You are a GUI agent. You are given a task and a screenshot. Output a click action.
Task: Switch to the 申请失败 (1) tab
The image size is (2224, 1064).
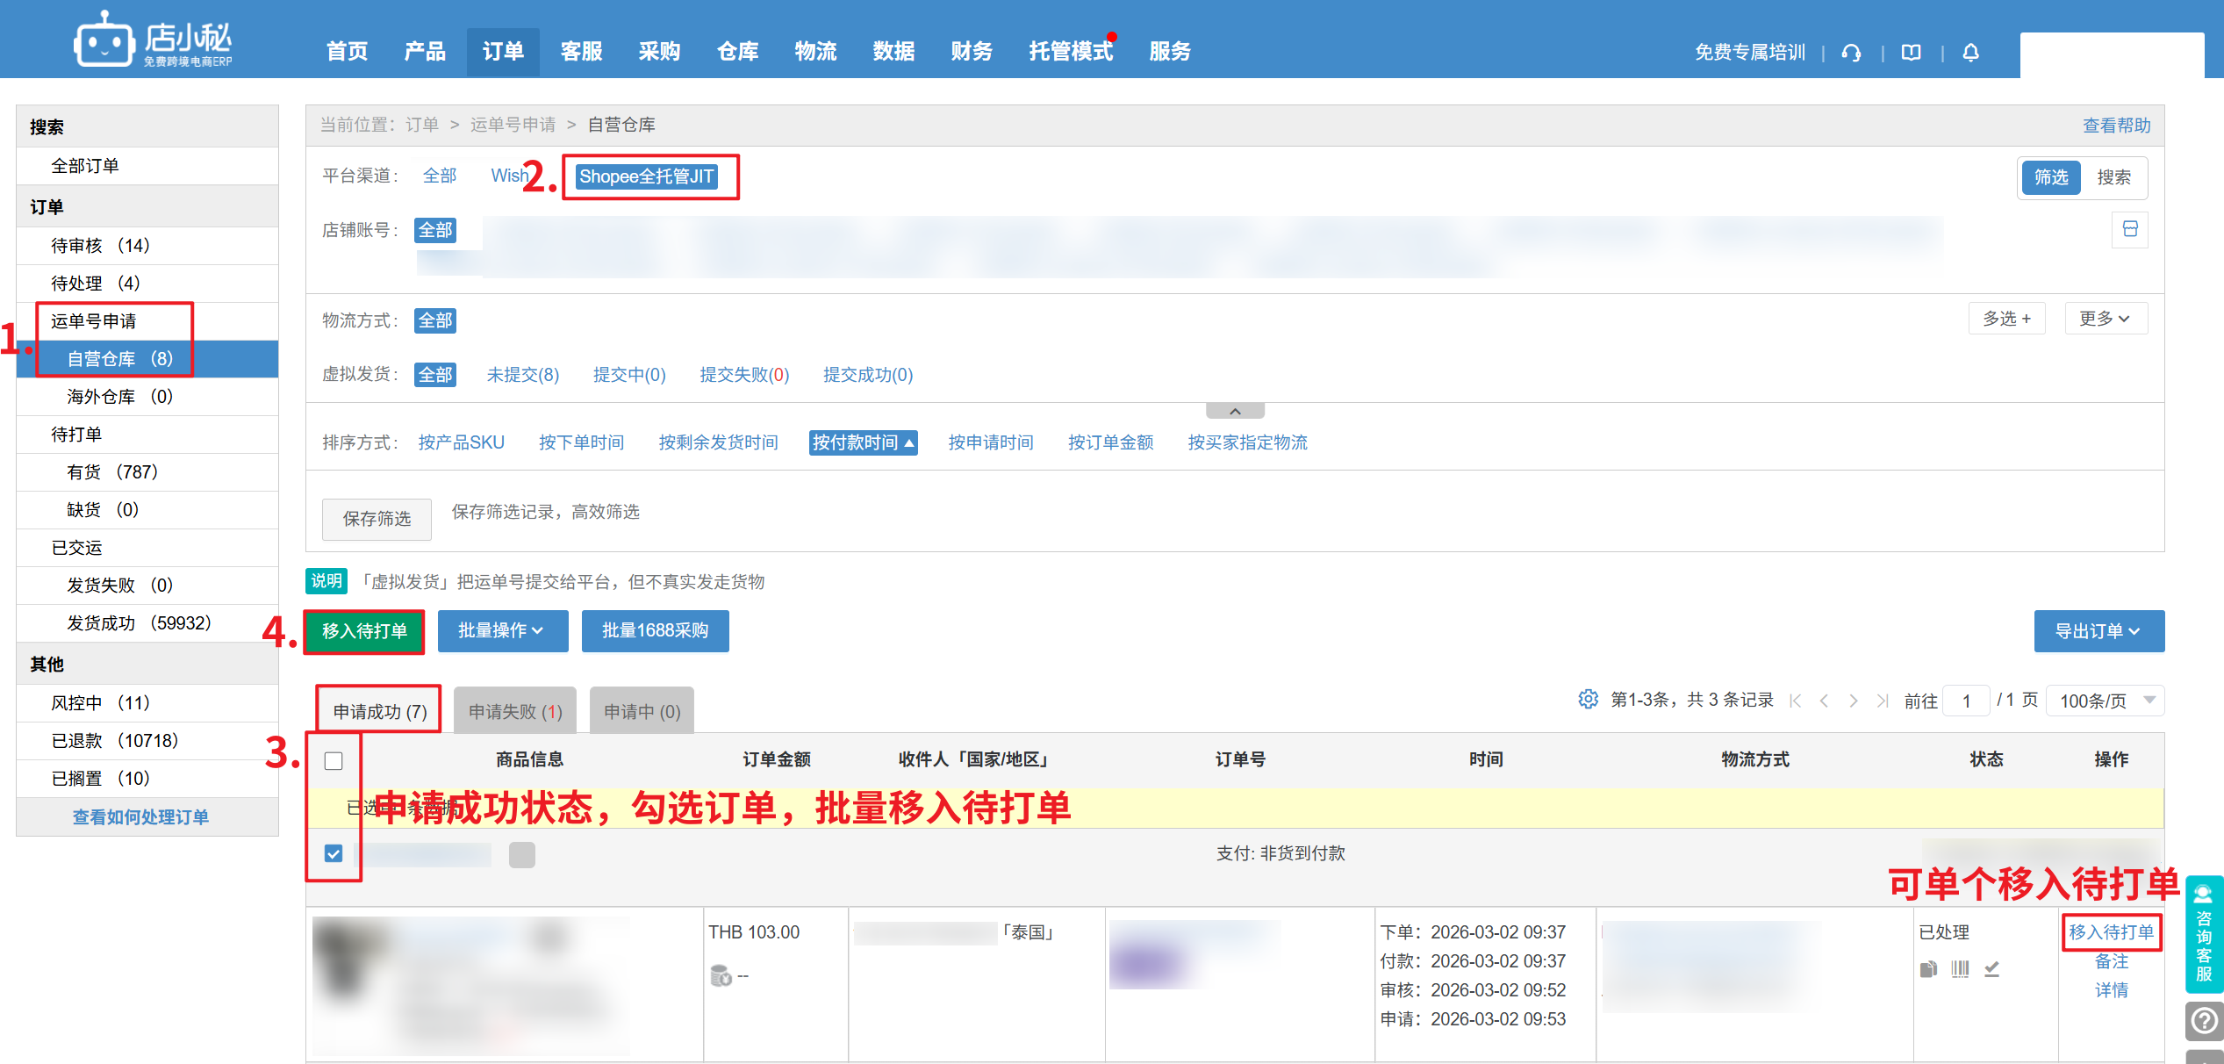pyautogui.click(x=515, y=711)
